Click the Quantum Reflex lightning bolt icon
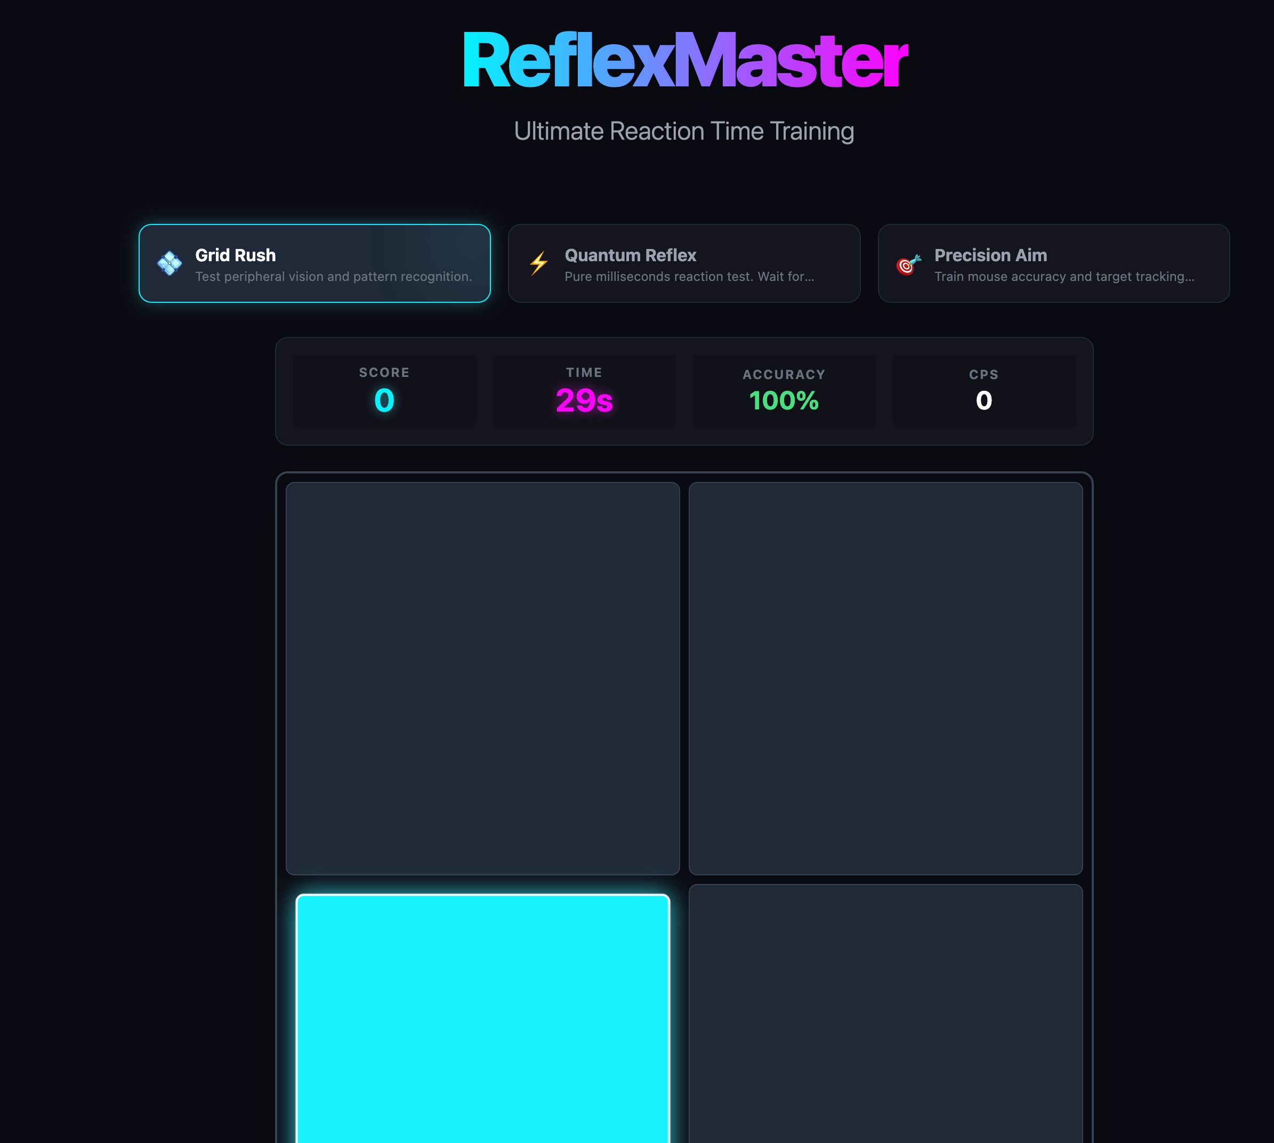The width and height of the screenshot is (1274, 1143). tap(538, 263)
